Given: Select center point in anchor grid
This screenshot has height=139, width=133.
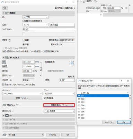Looking at the screenshot, I should pos(72,63).
